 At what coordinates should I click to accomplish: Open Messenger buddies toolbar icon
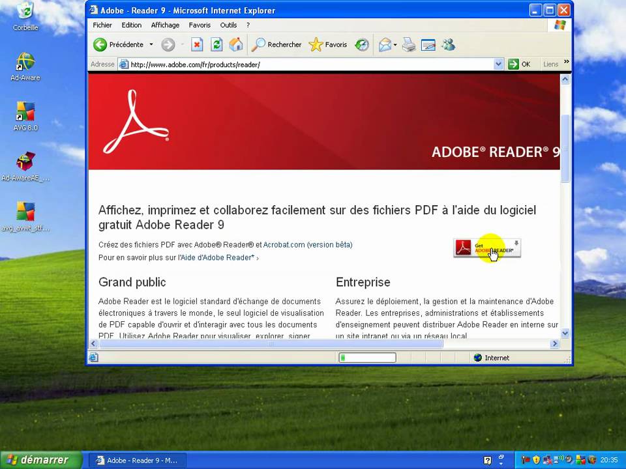click(x=449, y=45)
